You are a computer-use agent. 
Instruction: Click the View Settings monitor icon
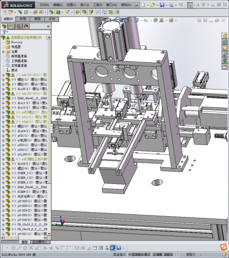point(171,20)
